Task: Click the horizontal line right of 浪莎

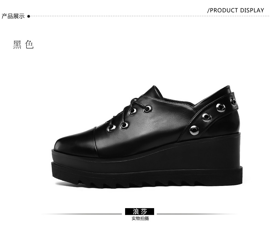Action: pyautogui.click(x=197, y=214)
